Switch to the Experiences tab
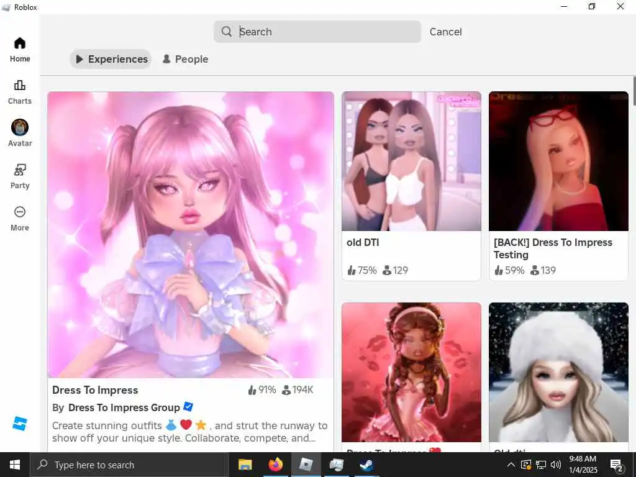 tap(111, 59)
